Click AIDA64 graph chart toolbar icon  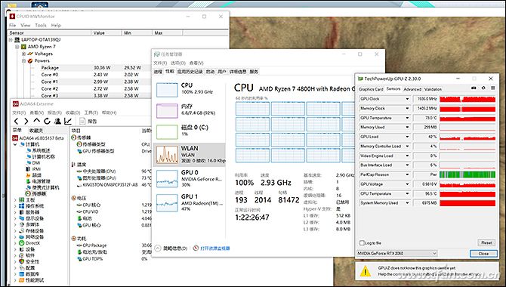pos(68,121)
